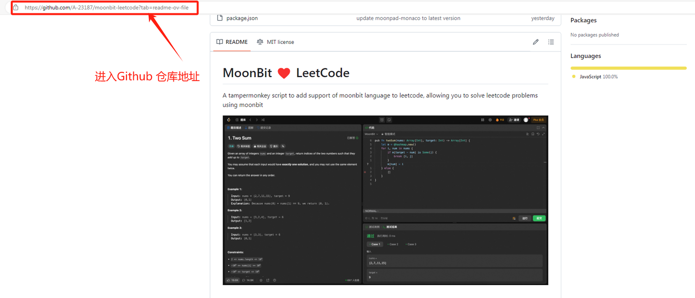
Task: Click the yellow Languages percentage bar
Action: 628,68
